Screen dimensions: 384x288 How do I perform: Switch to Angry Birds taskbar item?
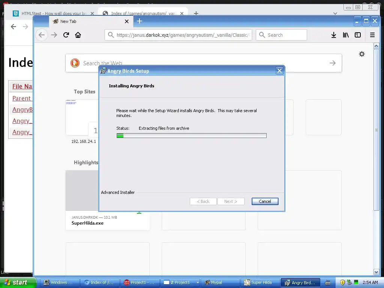[300, 283]
